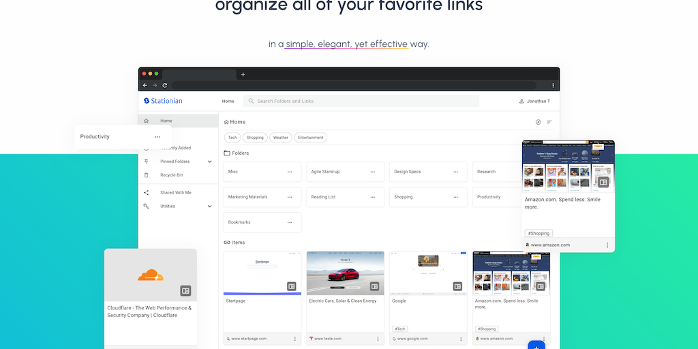Filter by the Shopping tag chip

(x=255, y=138)
